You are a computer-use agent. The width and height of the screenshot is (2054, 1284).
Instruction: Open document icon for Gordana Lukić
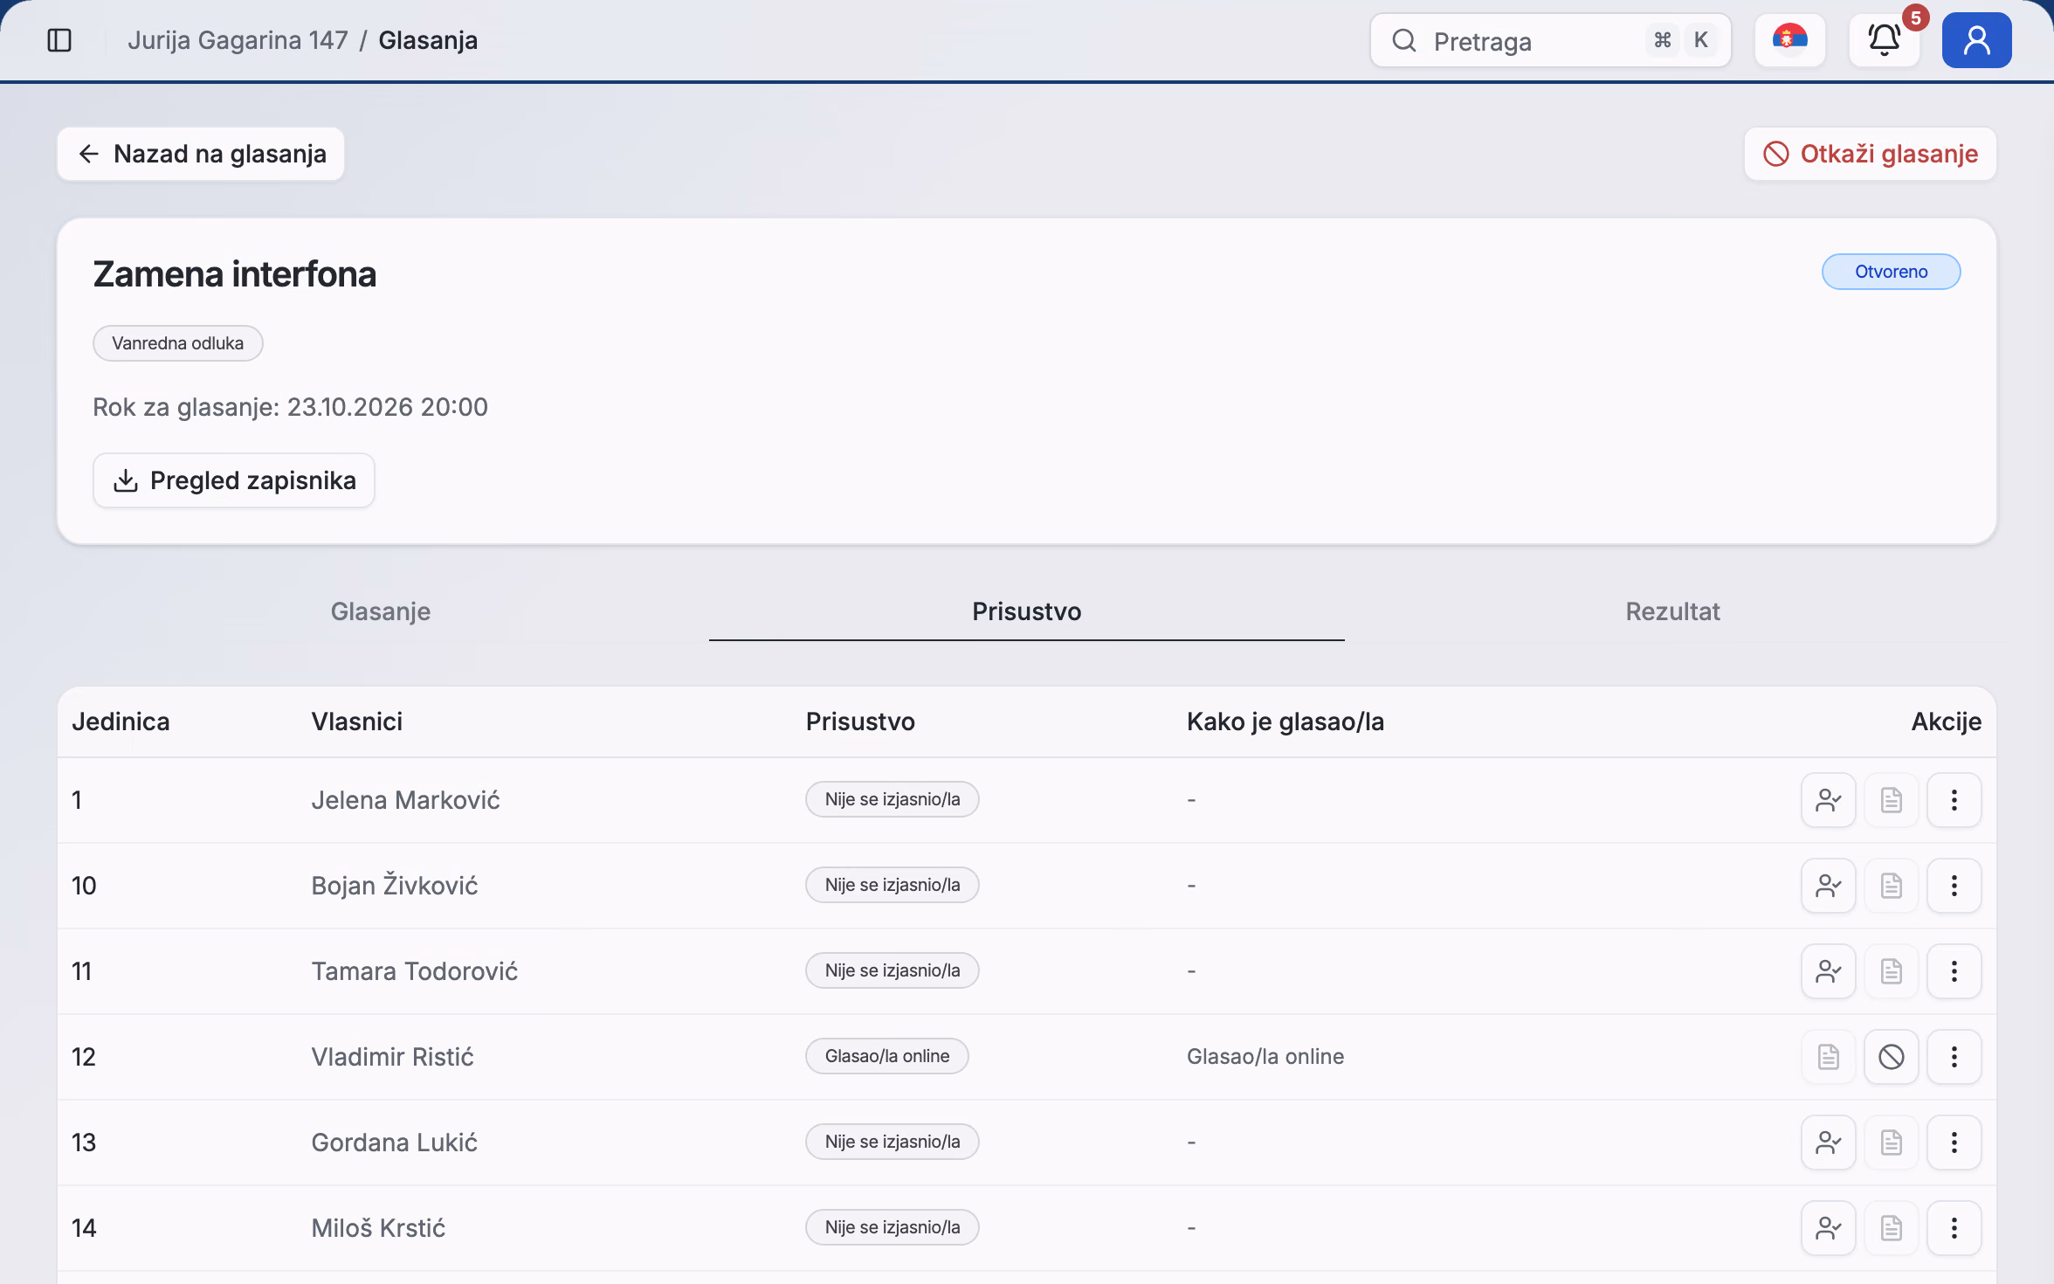(x=1891, y=1142)
